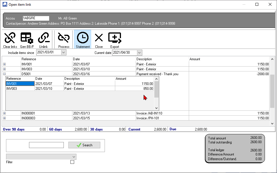Viewport: 277px width, 173px height.
Task: Click the sub-grid vertical scrollbar thumb
Action: 156,89
